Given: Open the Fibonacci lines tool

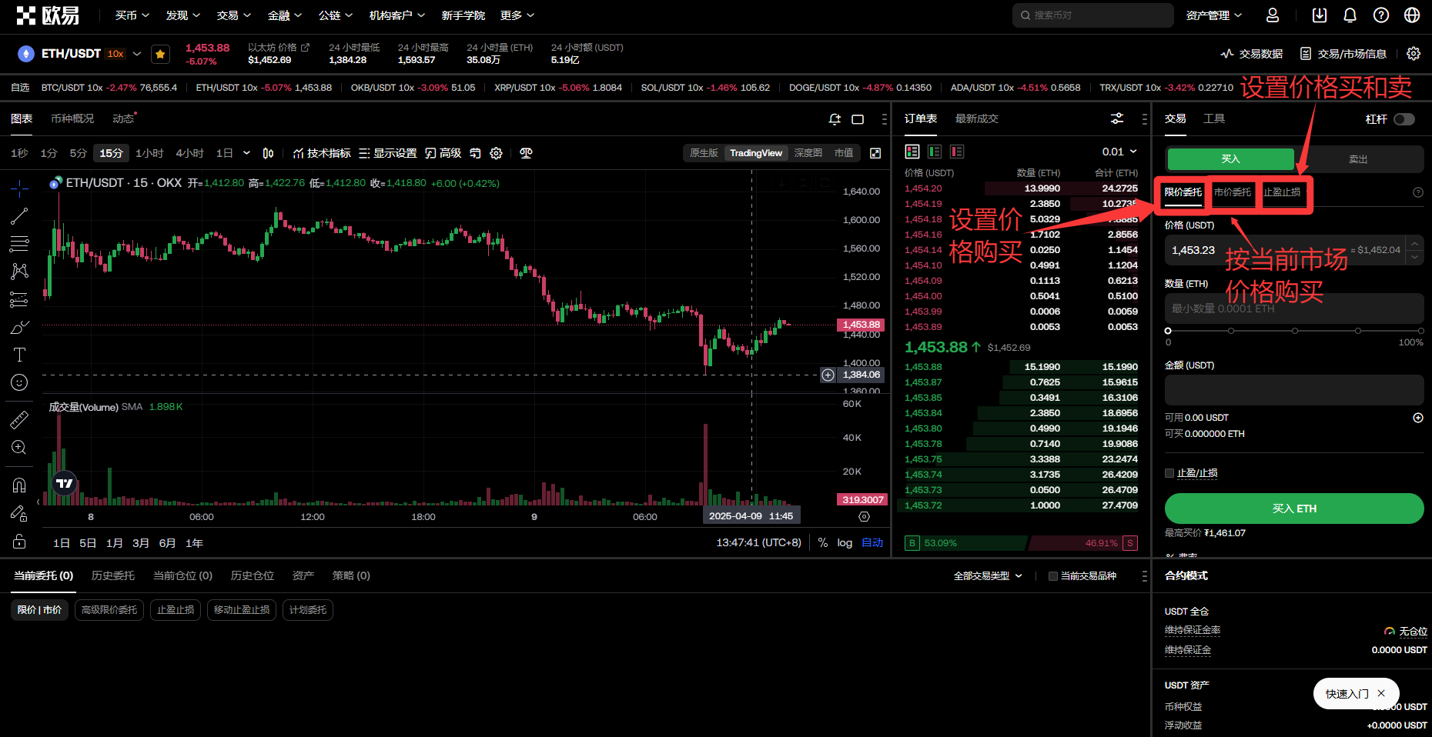Looking at the screenshot, I should coord(20,244).
